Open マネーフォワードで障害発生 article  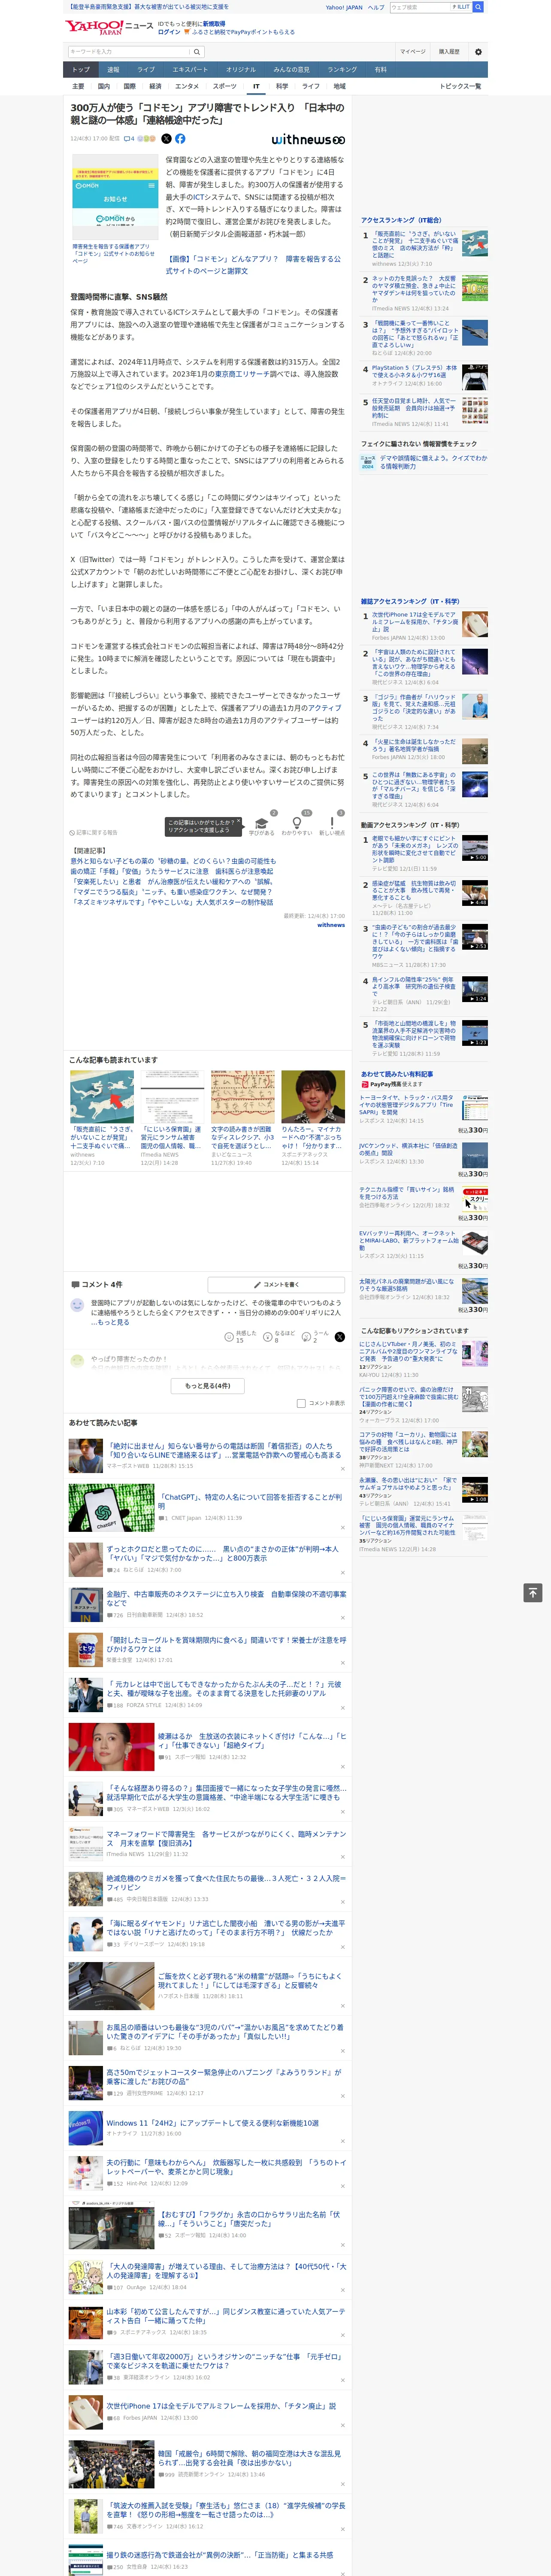click(226, 1839)
